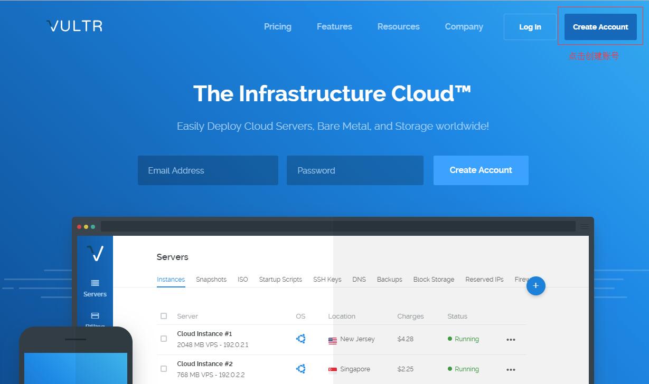Open the options menu for Cloud Instance #1
The image size is (649, 384).
[511, 340]
